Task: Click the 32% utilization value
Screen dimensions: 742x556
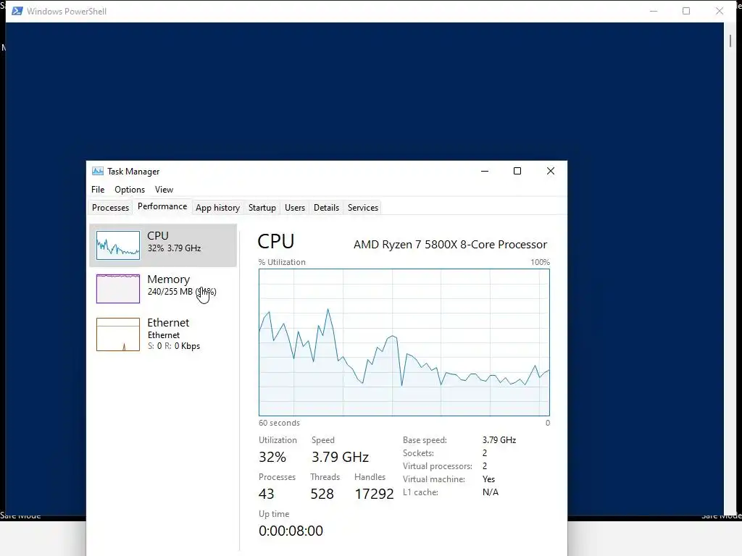Action: tap(272, 458)
